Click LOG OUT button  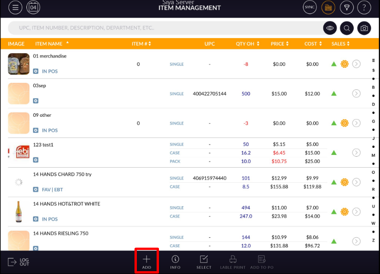tap(19, 262)
